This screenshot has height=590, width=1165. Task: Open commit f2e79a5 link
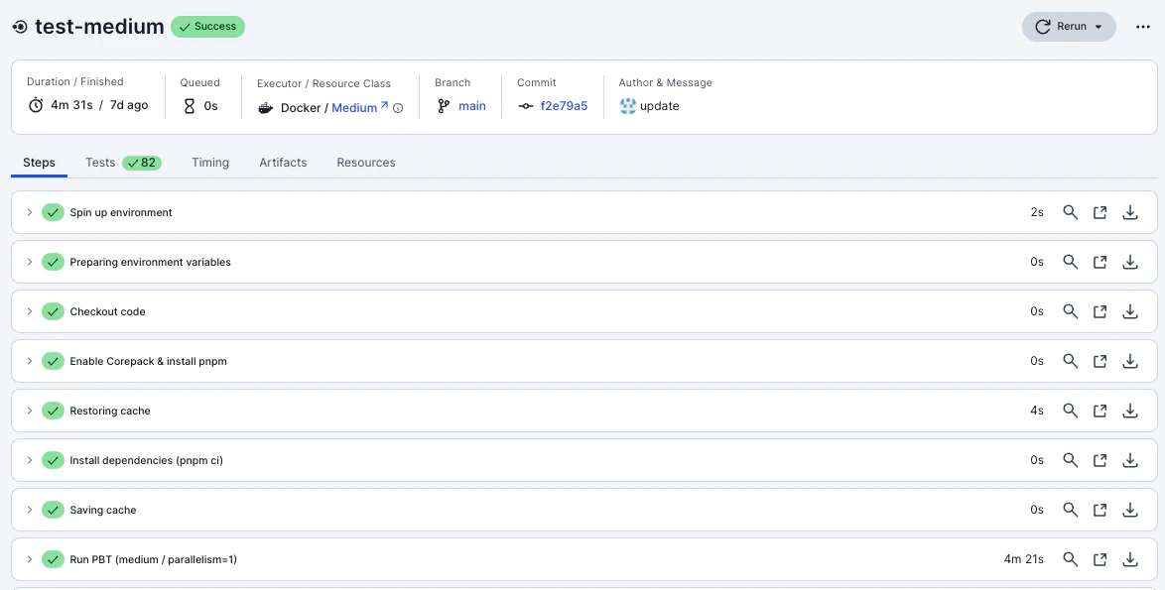tap(564, 106)
